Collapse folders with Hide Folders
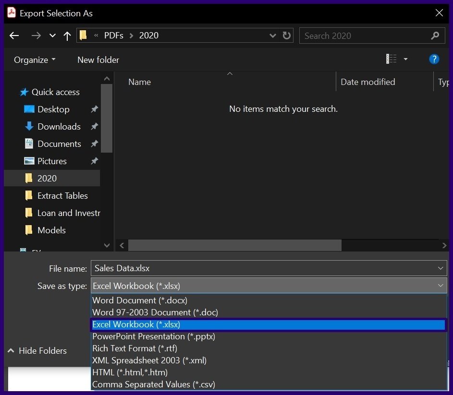 [37, 351]
